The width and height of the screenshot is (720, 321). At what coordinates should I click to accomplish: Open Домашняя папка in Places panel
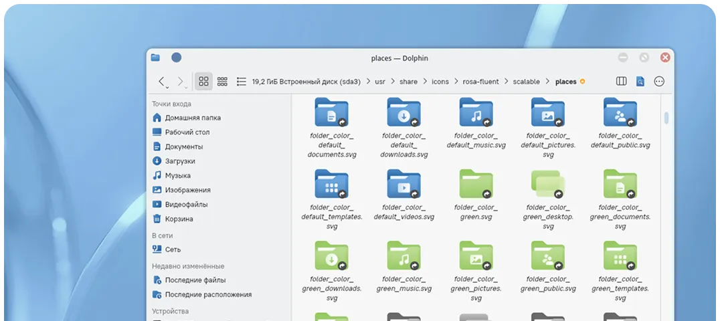(x=193, y=118)
